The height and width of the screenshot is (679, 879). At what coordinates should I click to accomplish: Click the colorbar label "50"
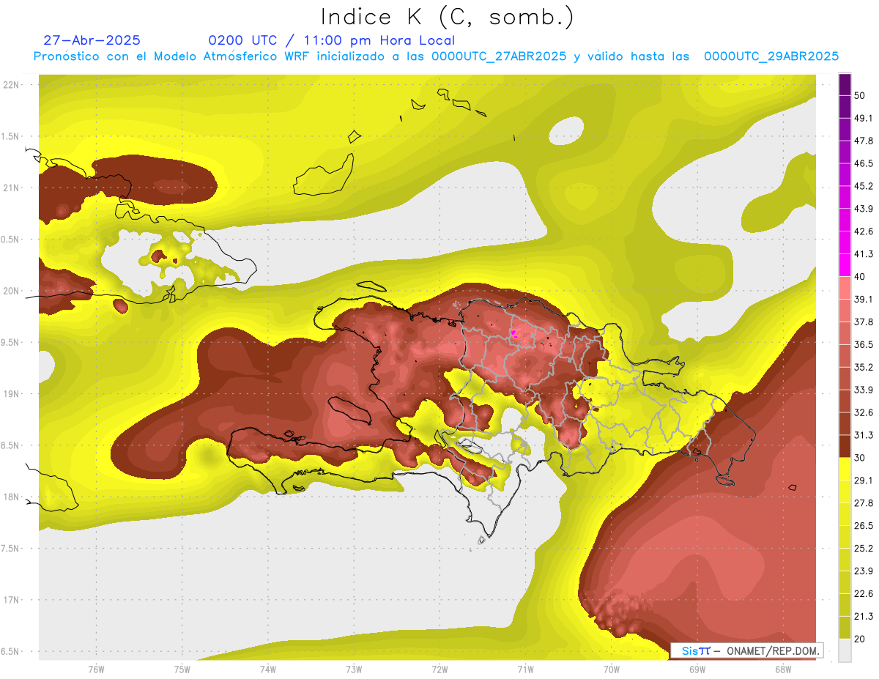click(x=860, y=95)
